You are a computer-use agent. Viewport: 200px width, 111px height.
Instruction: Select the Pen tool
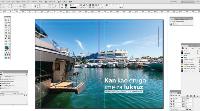pyautogui.click(x=6, y=30)
